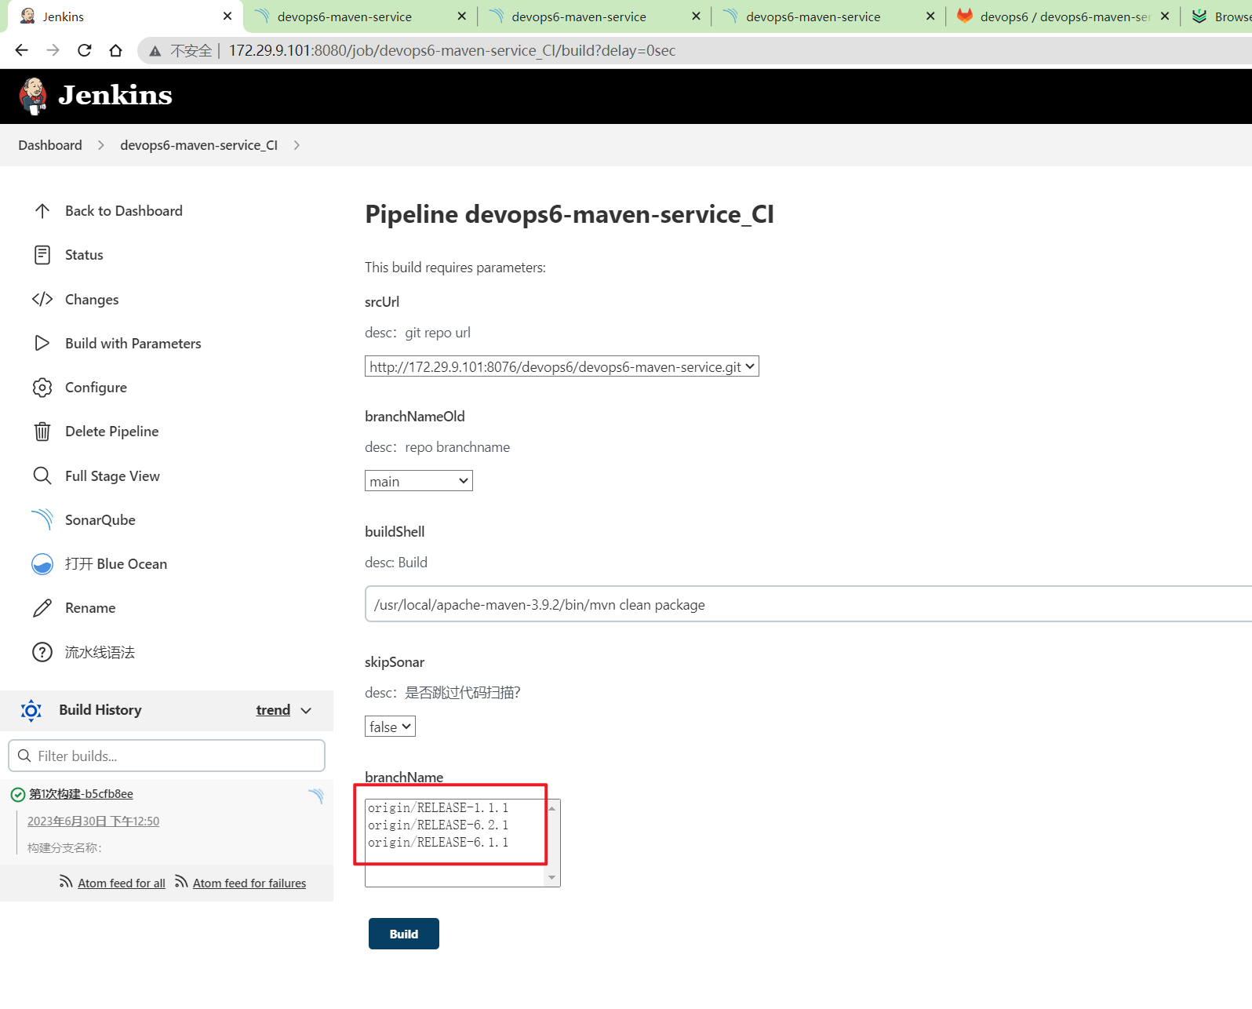
Task: Click the buildShell mvn command field
Action: (x=808, y=604)
